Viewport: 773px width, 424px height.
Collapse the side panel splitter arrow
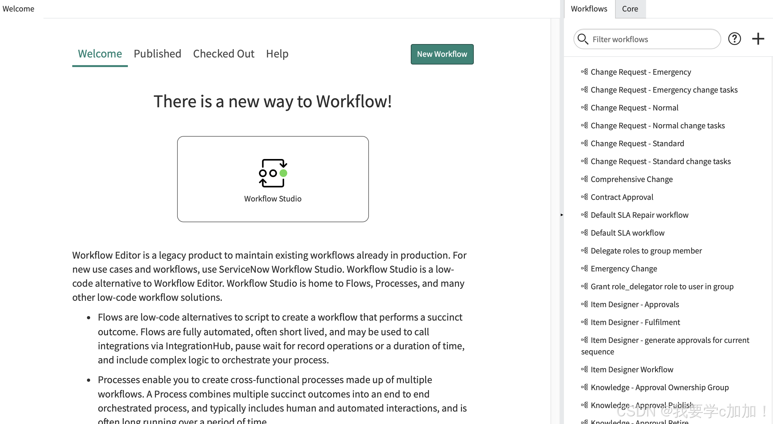(x=562, y=215)
